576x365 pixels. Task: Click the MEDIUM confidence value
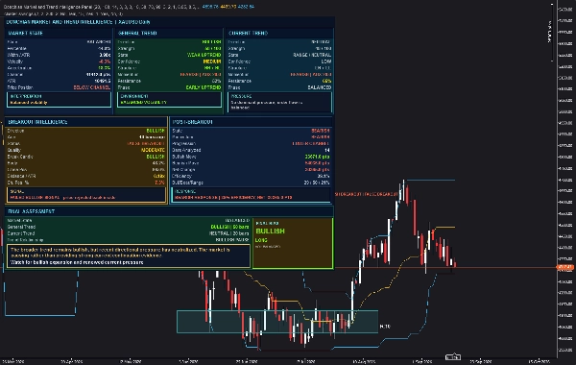(x=212, y=61)
